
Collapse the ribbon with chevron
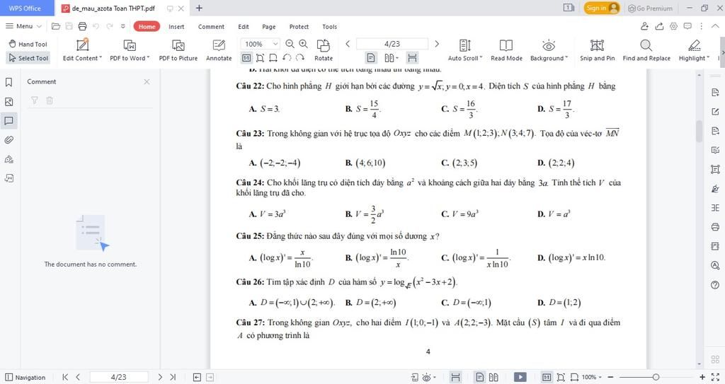point(715,26)
